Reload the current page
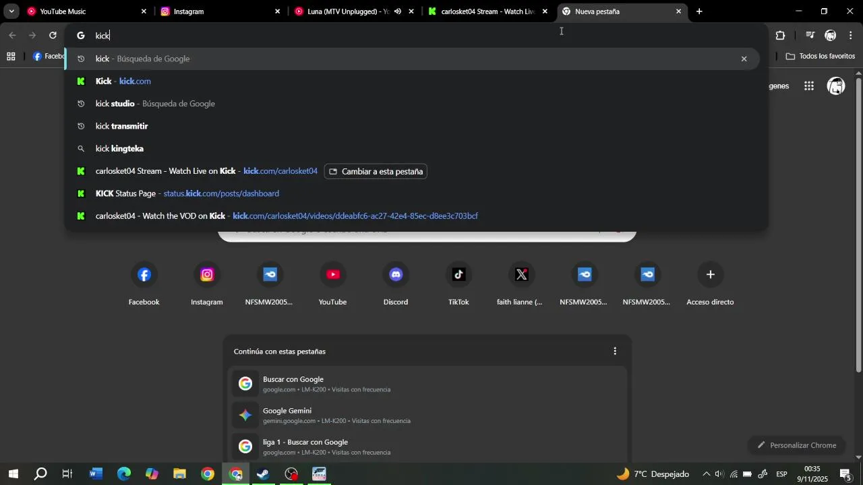863x485 pixels. click(53, 35)
